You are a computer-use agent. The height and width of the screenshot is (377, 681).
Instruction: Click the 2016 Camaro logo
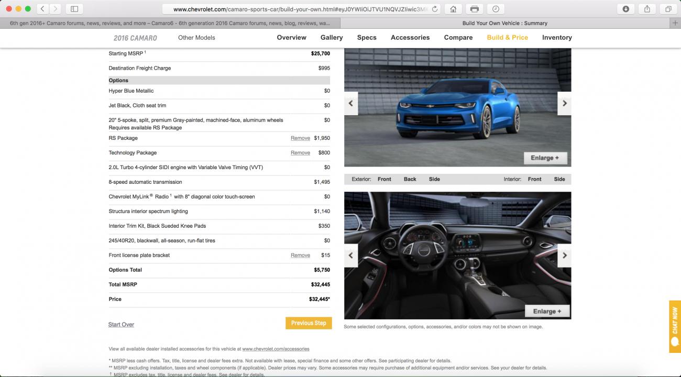[135, 38]
